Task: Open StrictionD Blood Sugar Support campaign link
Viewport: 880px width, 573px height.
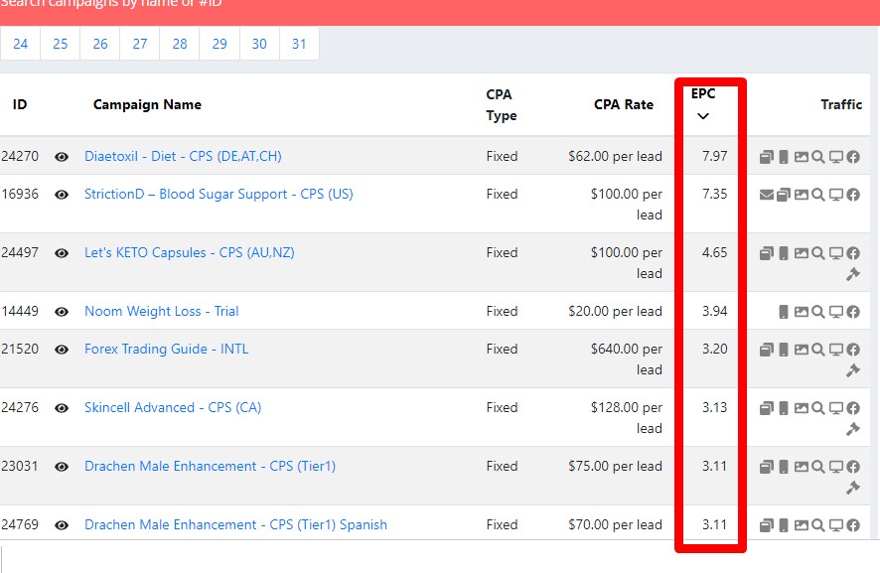Action: tap(219, 195)
